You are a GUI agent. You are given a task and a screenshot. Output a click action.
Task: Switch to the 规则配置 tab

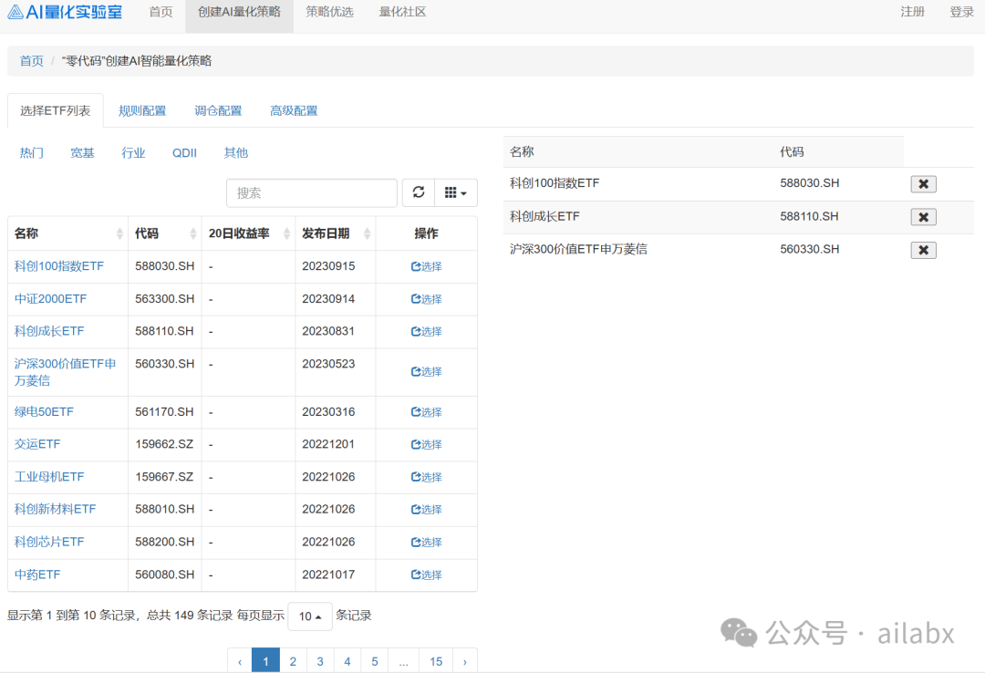click(143, 109)
